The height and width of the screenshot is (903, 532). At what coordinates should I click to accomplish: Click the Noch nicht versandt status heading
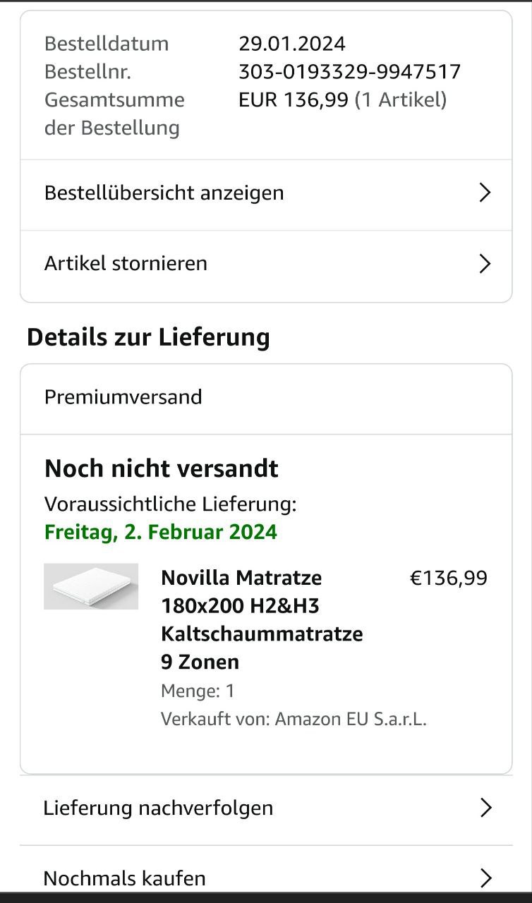(162, 468)
